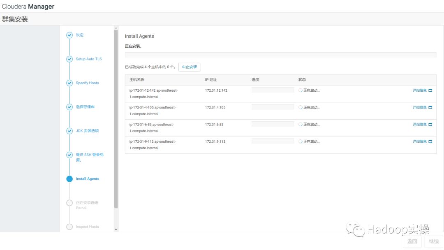Click the Cloudera Manager logo
444x250 pixels.
point(28,6)
